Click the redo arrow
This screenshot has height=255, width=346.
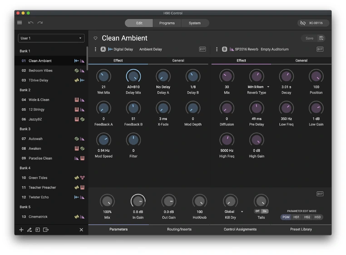(40, 23)
